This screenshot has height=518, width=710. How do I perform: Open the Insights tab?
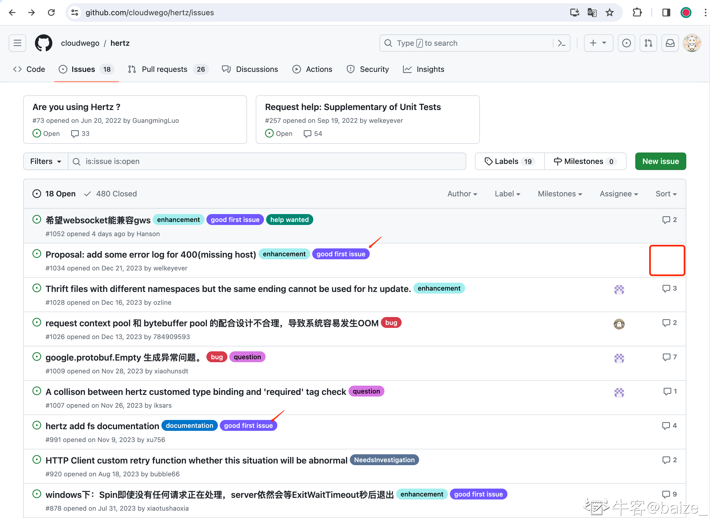point(423,69)
